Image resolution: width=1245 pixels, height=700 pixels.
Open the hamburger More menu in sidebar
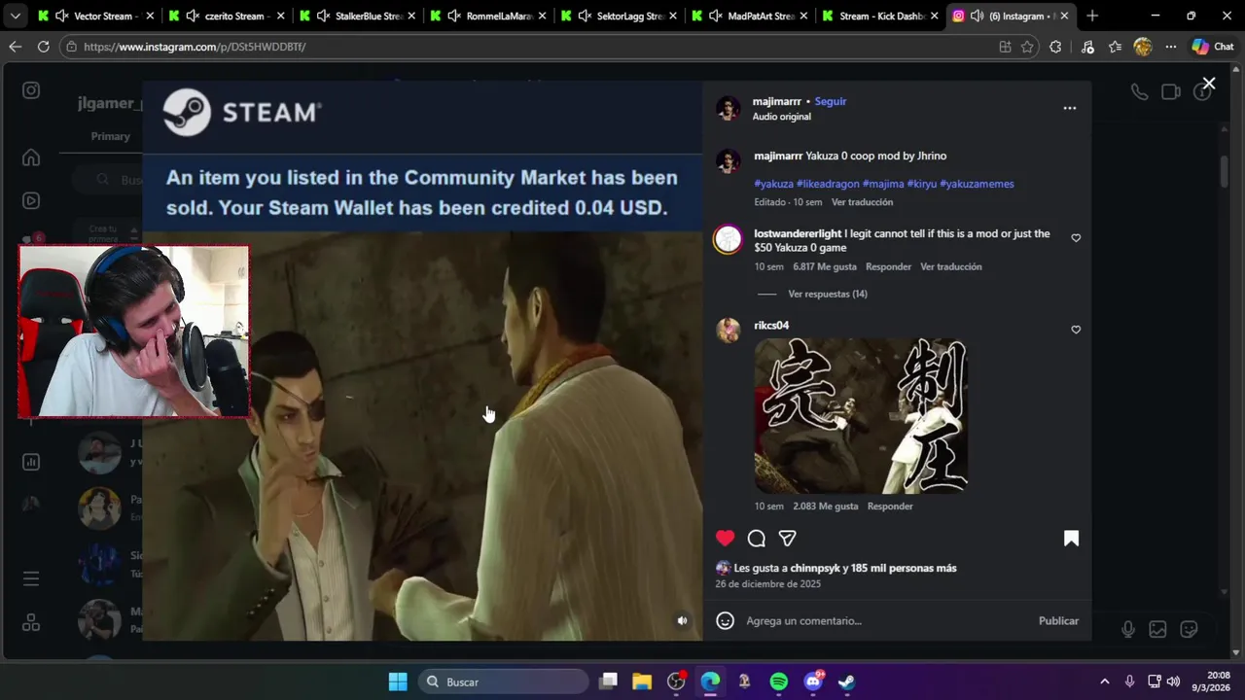tap(31, 578)
